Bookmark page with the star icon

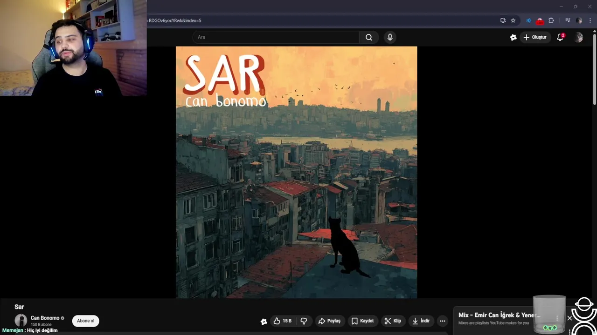click(x=513, y=20)
